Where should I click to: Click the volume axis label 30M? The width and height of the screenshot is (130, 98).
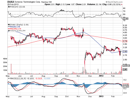[x=5, y=62]
